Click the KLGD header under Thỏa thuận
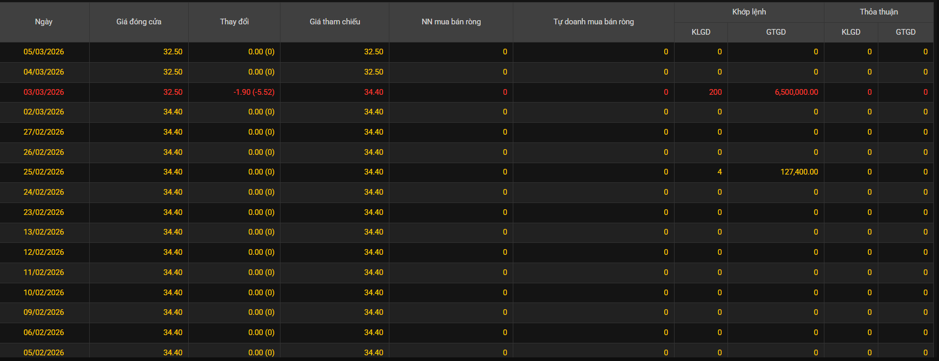This screenshot has height=361, width=939. click(x=850, y=32)
